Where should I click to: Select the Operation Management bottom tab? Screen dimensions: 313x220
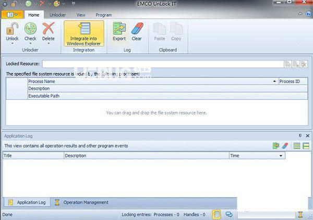tap(81, 202)
